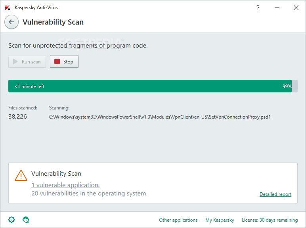The image size is (306, 228).
Task: Click the scan progress bar at 99%
Action: click(x=153, y=86)
